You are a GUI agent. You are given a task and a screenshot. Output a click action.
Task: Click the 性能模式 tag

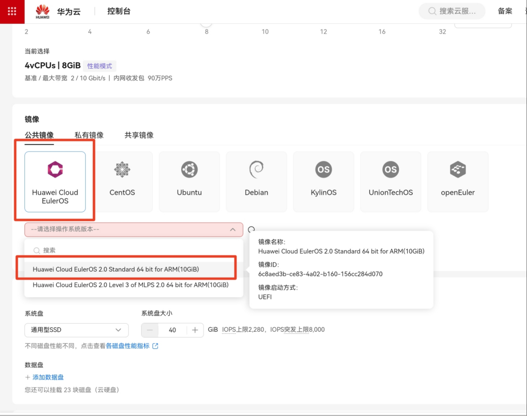pos(100,66)
